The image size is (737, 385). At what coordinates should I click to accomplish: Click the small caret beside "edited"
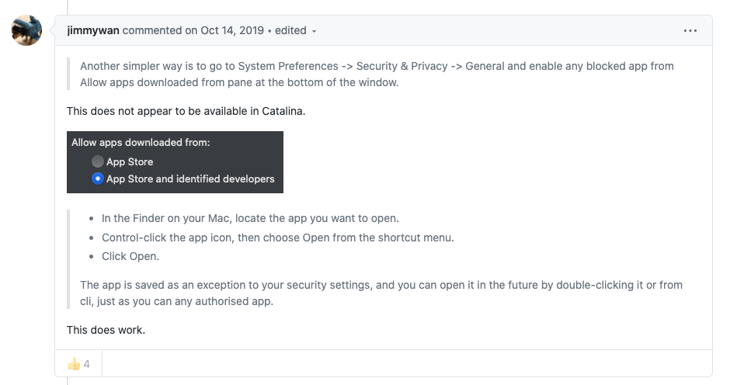[315, 32]
